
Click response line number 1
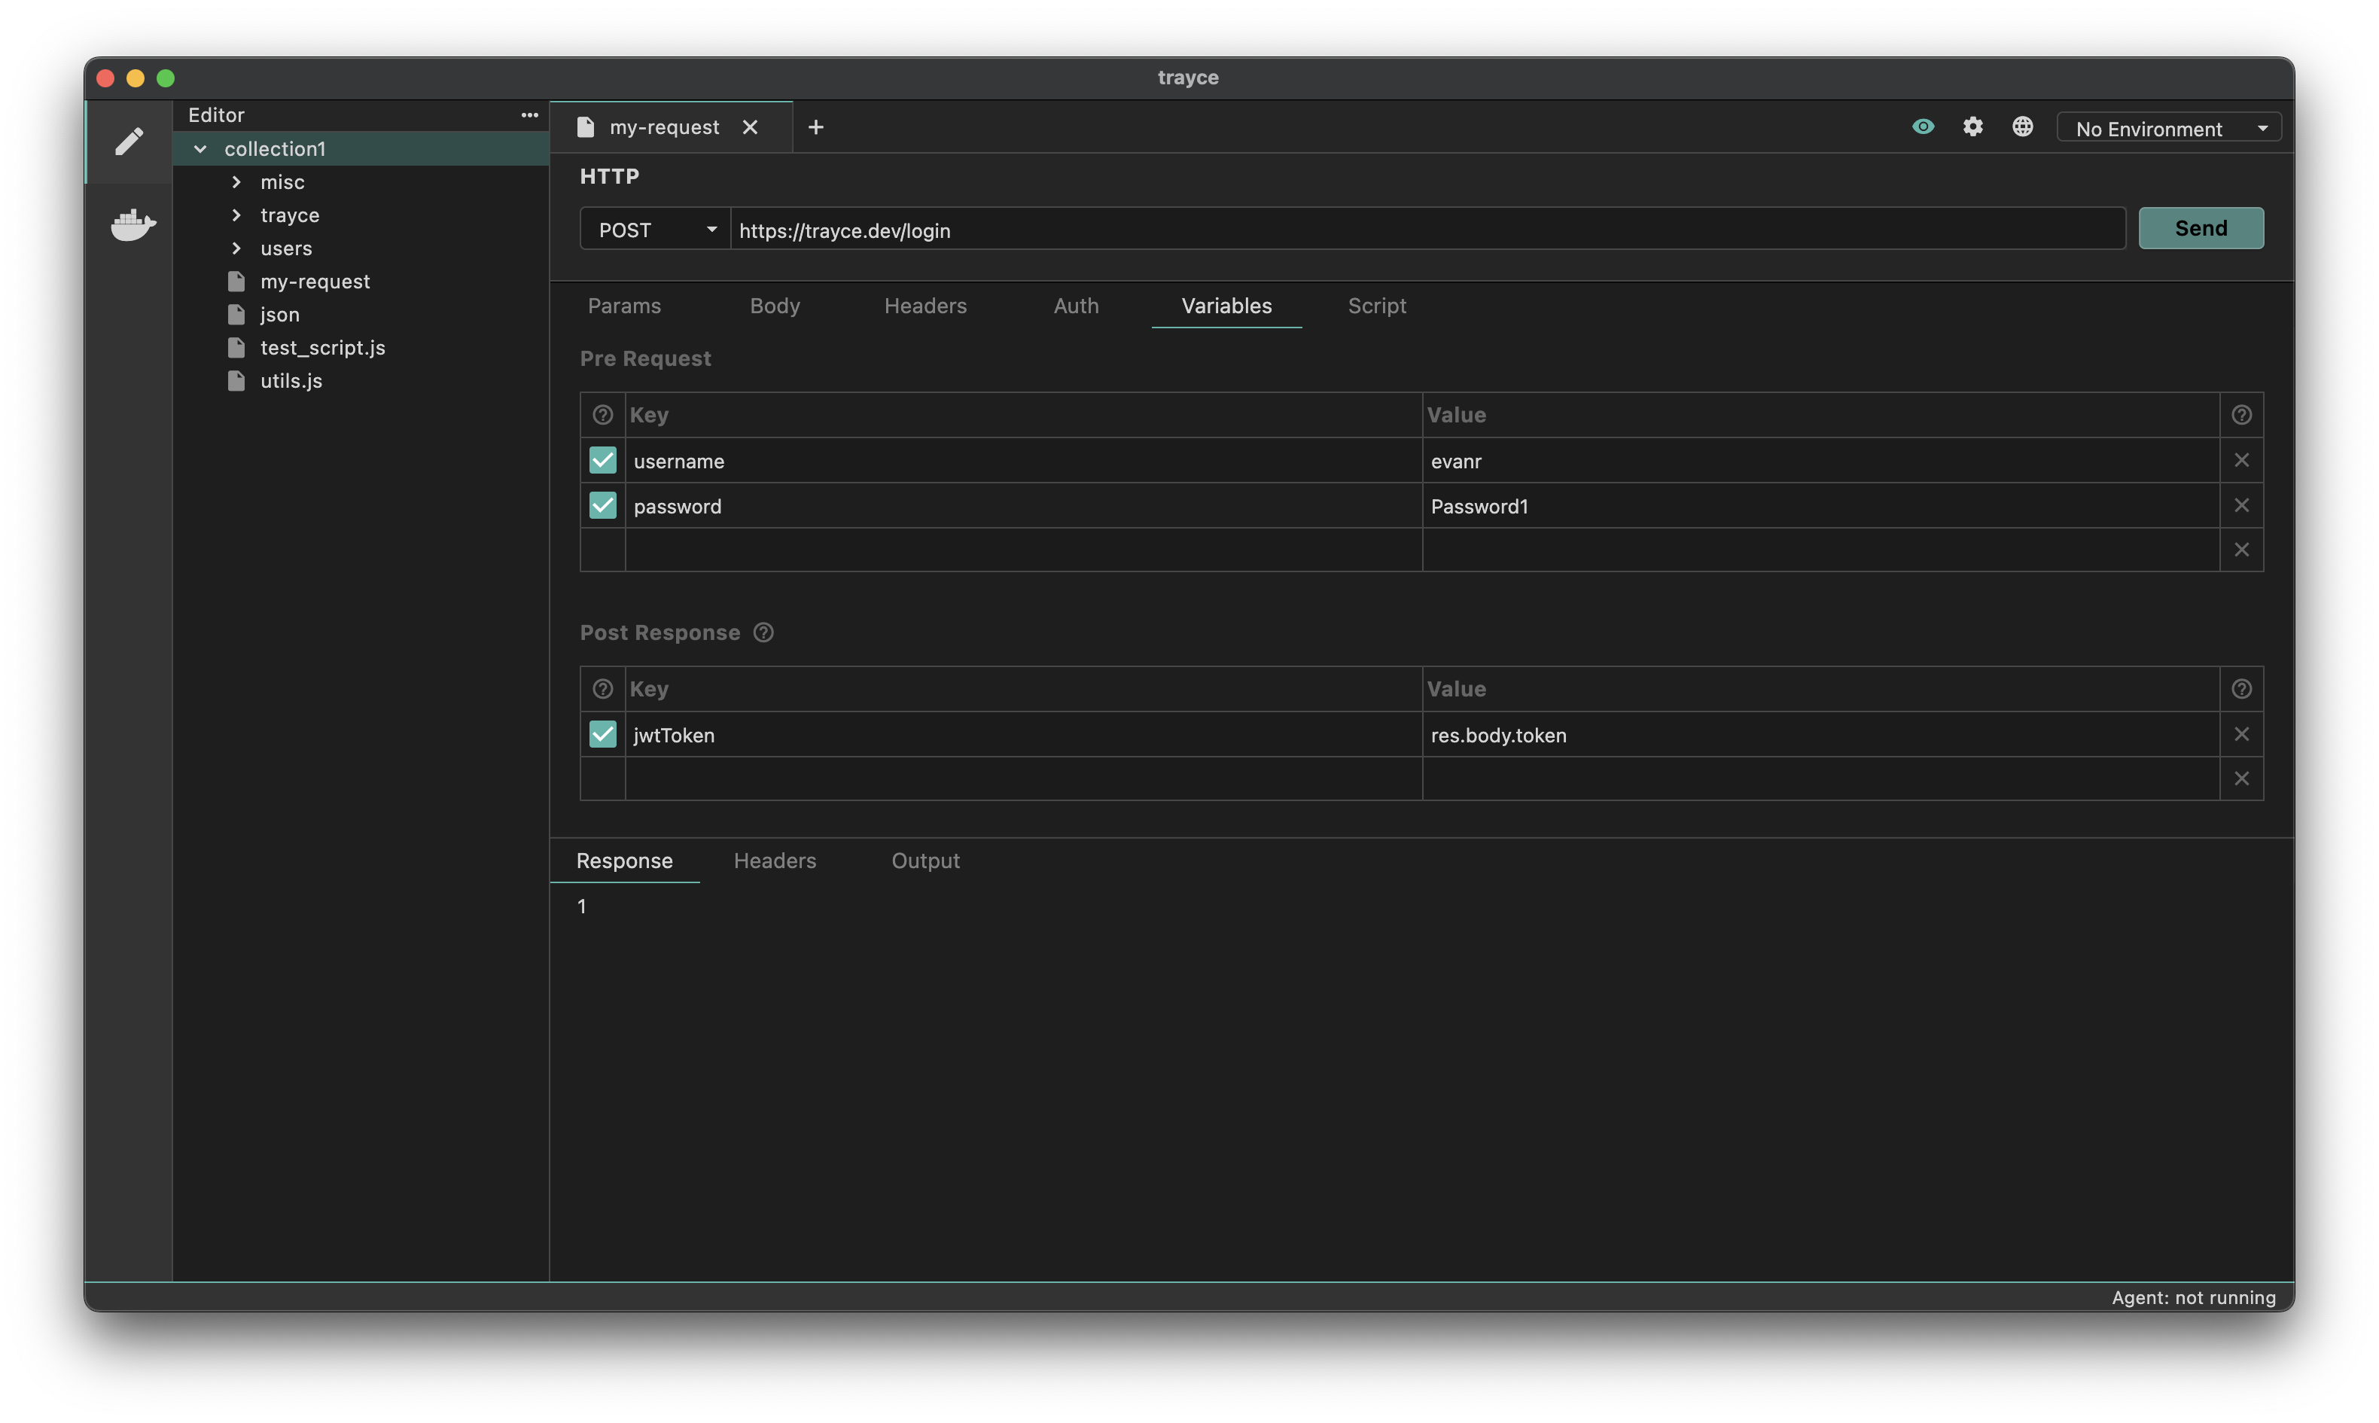pyautogui.click(x=581, y=907)
